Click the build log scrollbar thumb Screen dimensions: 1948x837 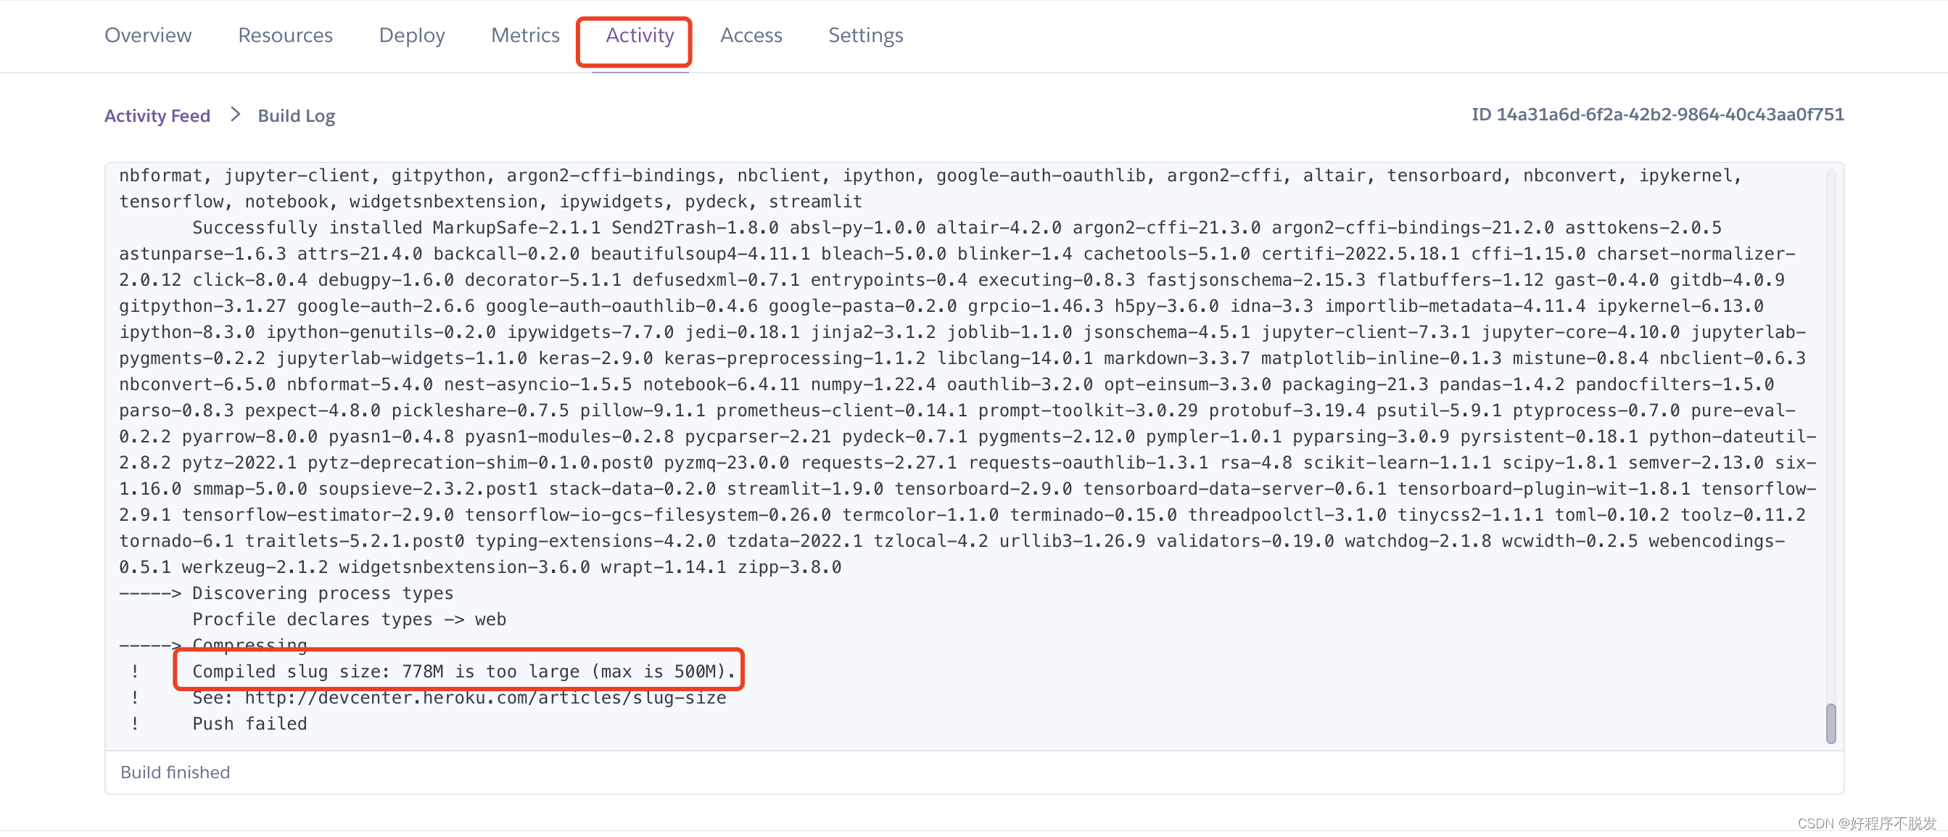(x=1831, y=724)
